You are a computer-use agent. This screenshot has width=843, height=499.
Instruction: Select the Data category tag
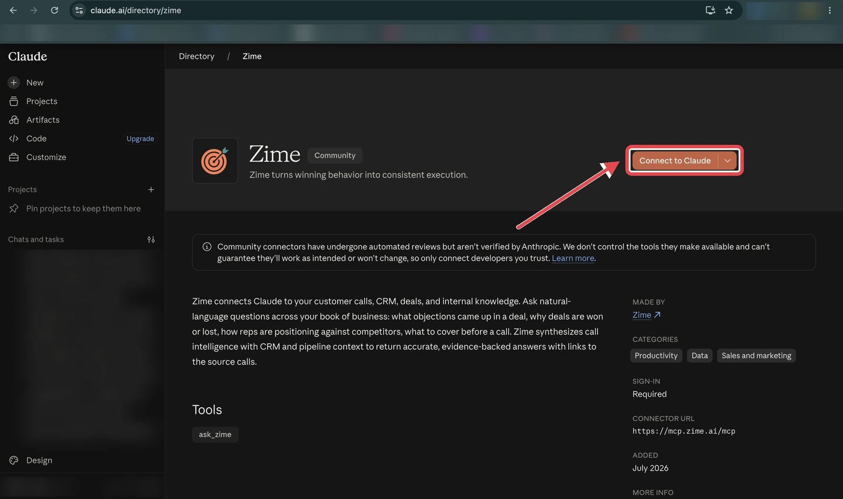pyautogui.click(x=700, y=356)
